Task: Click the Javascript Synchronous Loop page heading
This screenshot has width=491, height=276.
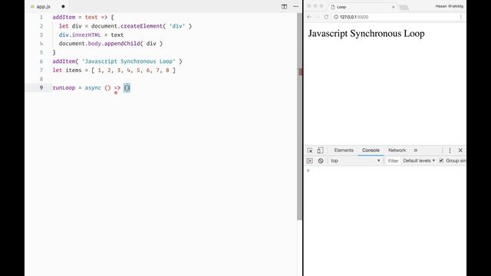Action: [x=366, y=34]
